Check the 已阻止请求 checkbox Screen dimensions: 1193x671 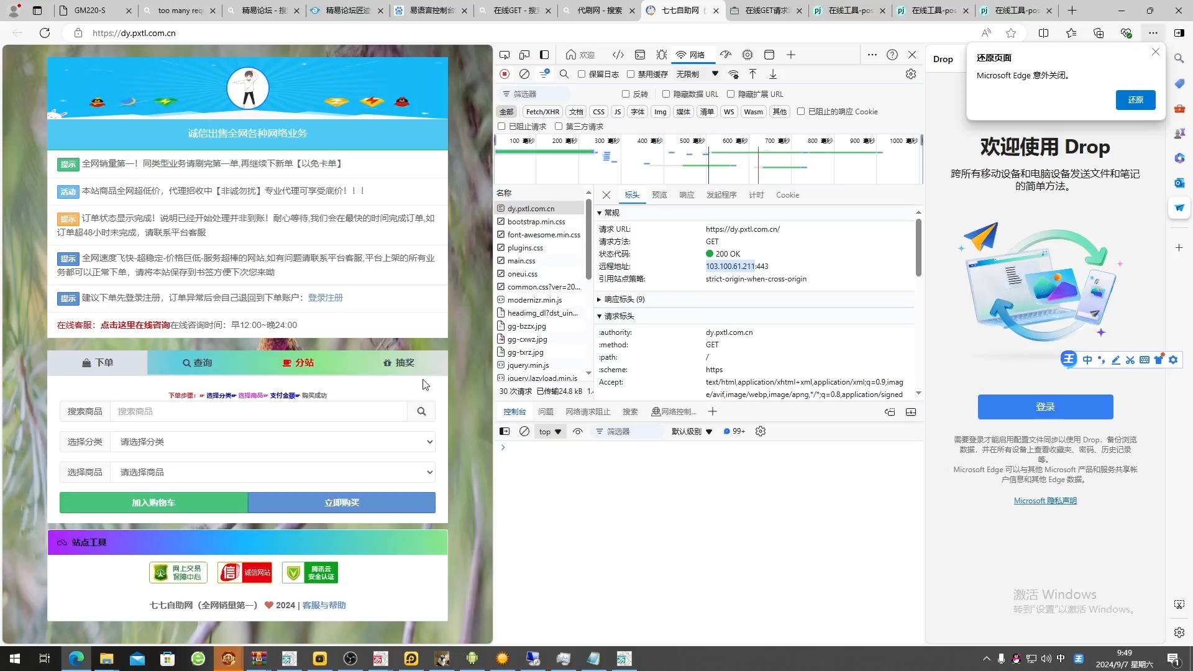pyautogui.click(x=501, y=126)
